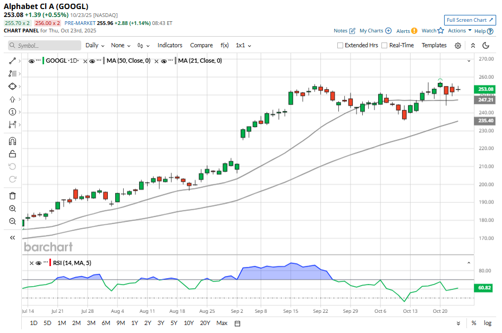Click the lock drawings icon
Image resolution: width=502 pixels, height=333 pixels.
click(x=12, y=154)
